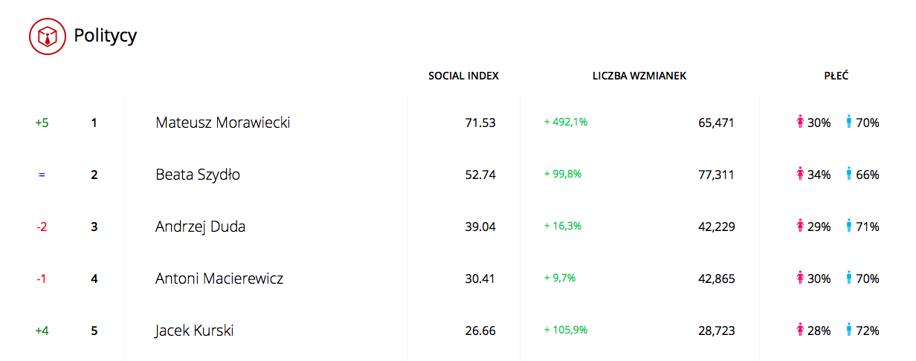
Task: Click the +492,1% mentions change value
Action: click(x=566, y=122)
